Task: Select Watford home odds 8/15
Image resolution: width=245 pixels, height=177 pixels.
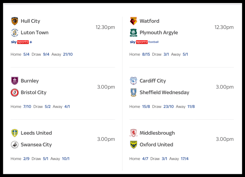Action: 146,55
